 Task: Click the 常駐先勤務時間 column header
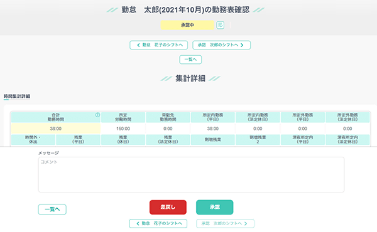coord(168,117)
